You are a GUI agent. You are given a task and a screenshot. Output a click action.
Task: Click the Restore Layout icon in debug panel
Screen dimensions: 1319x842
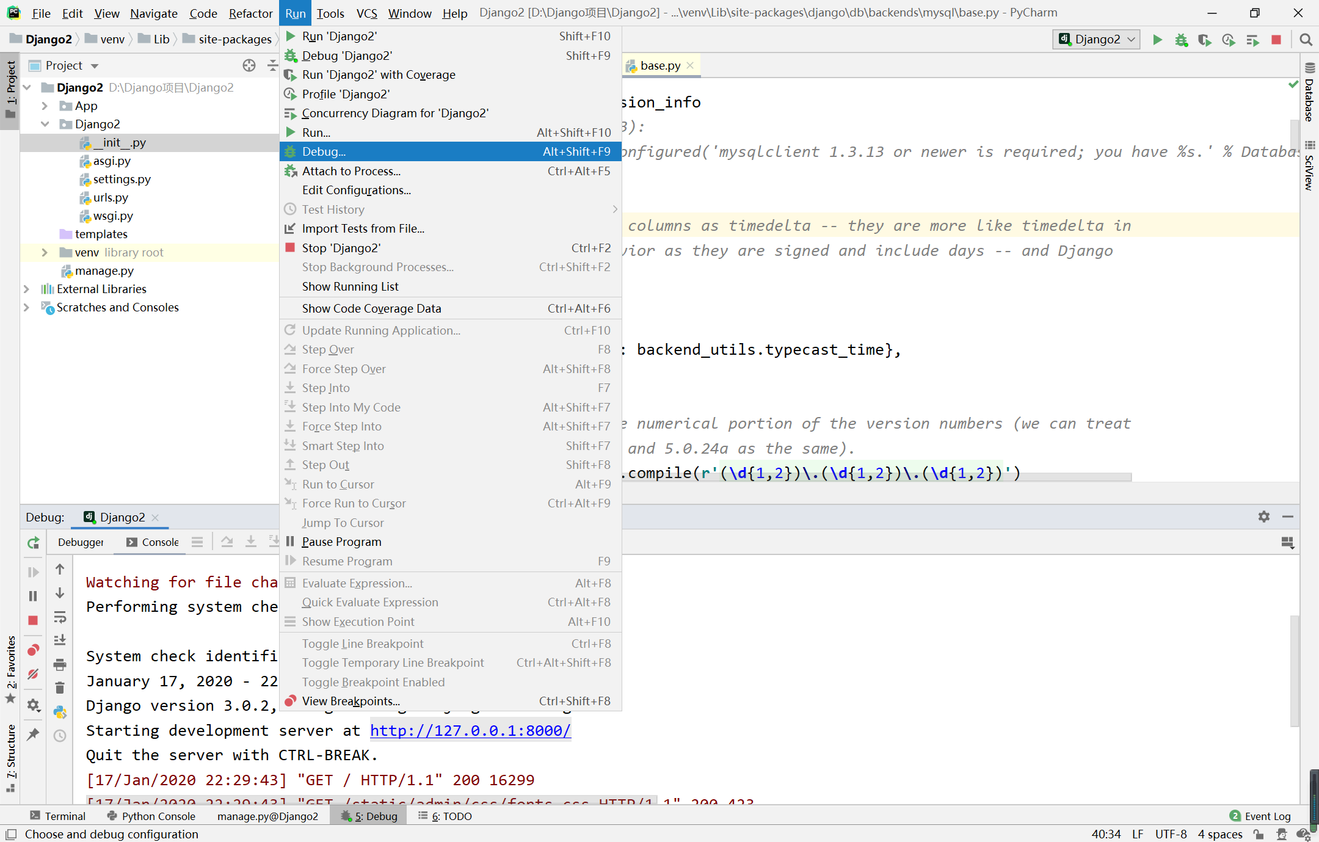pyautogui.click(x=1287, y=543)
